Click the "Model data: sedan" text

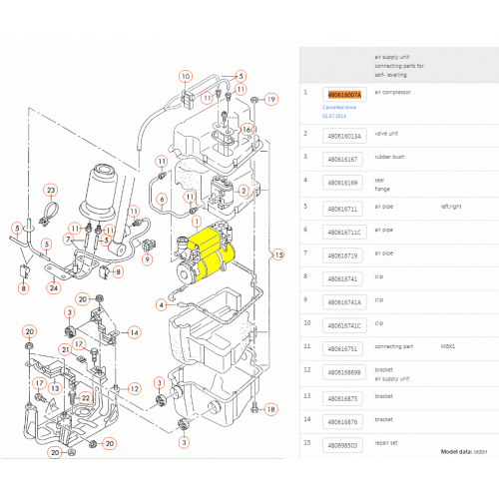[464, 451]
